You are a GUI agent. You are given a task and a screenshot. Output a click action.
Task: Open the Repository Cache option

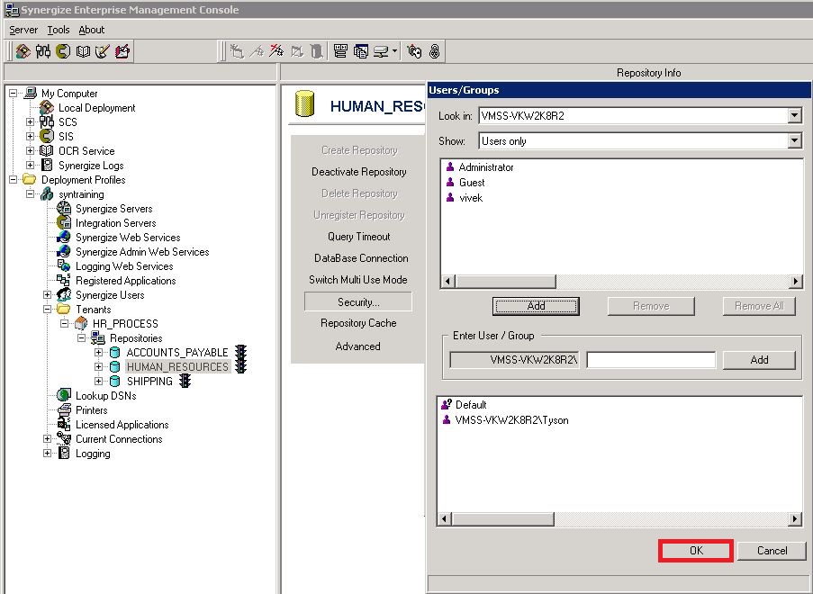358,323
